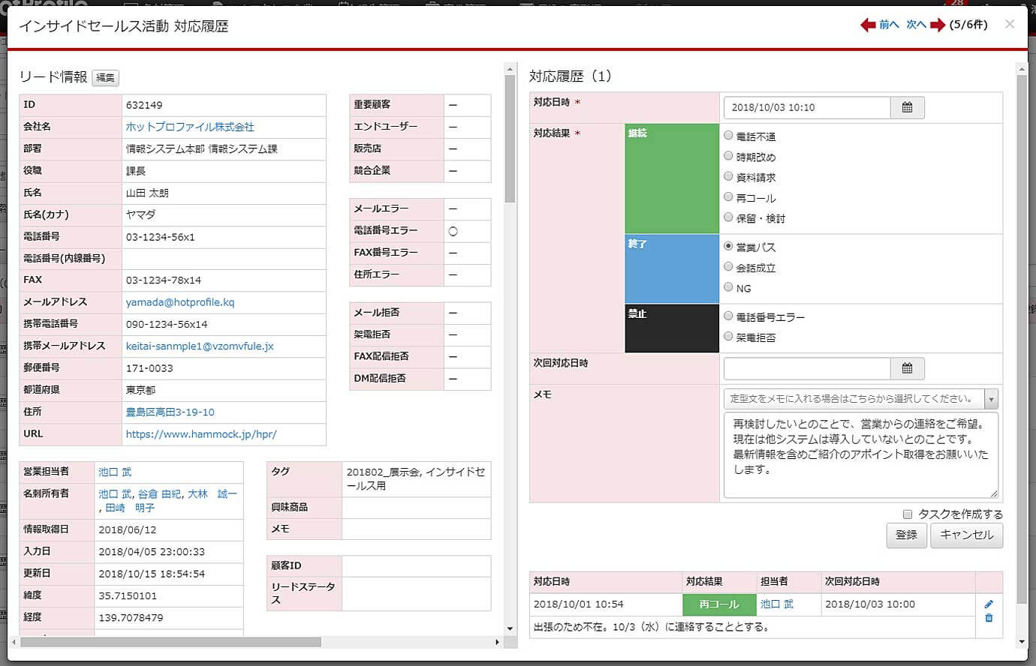Click the green 再コール result badge
1036x666 pixels.
[718, 604]
